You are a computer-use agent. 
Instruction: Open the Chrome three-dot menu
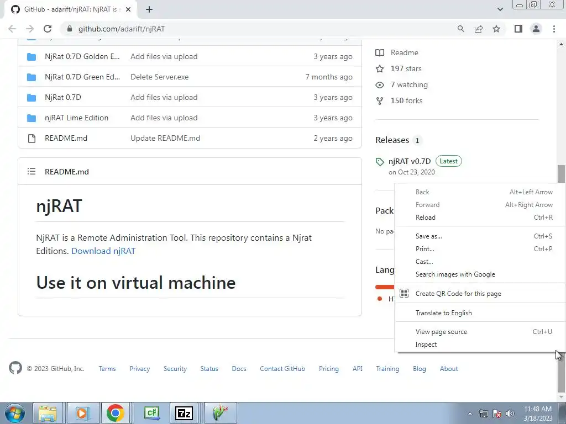554,29
